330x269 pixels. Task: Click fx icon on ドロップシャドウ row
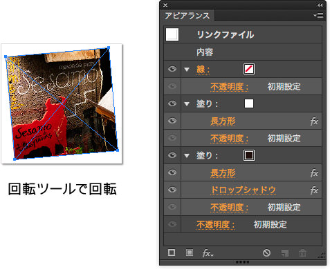coord(314,190)
